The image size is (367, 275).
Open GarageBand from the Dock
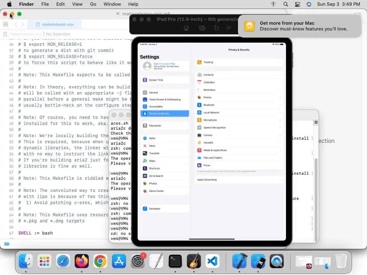[x=194, y=261]
